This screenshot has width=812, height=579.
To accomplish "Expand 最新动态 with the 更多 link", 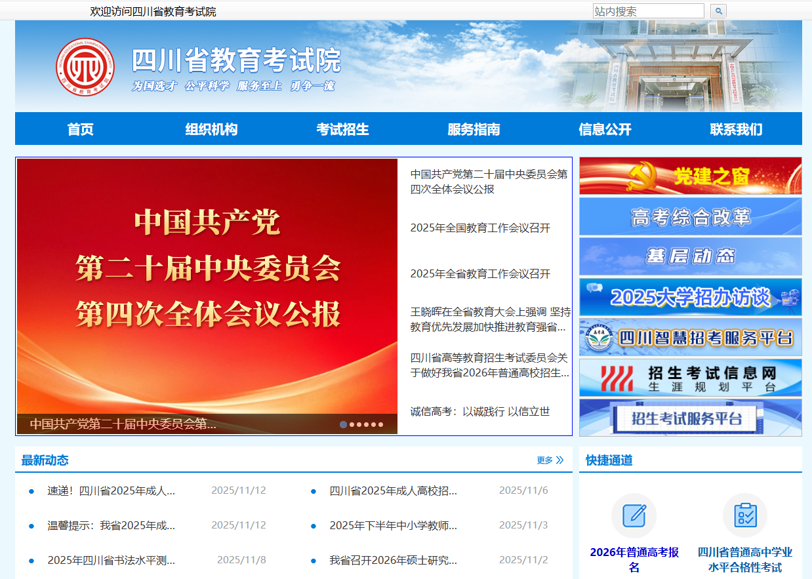I will [550, 460].
